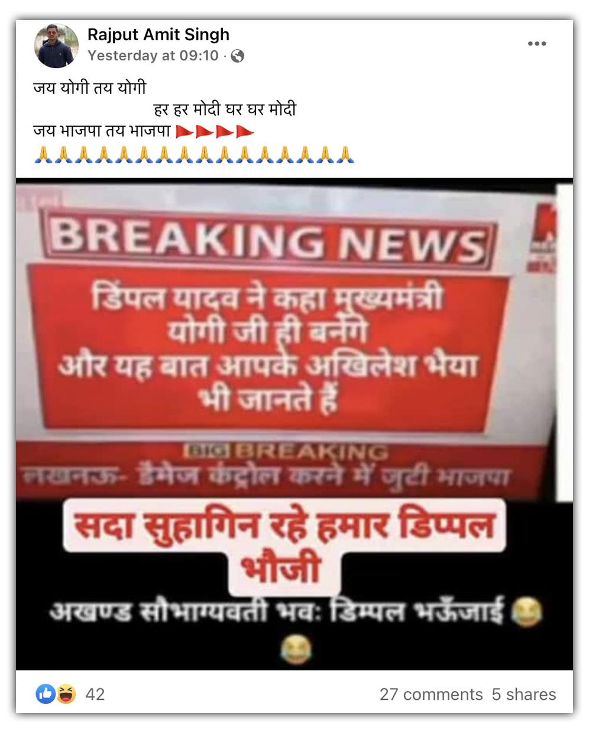
Task: Click the globe public privacy icon
Action: click(x=237, y=56)
